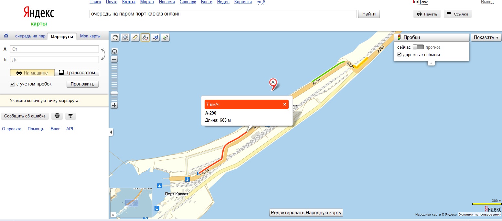Open Видео in top navigation
The height and width of the screenshot is (221, 502).
pos(223,2)
